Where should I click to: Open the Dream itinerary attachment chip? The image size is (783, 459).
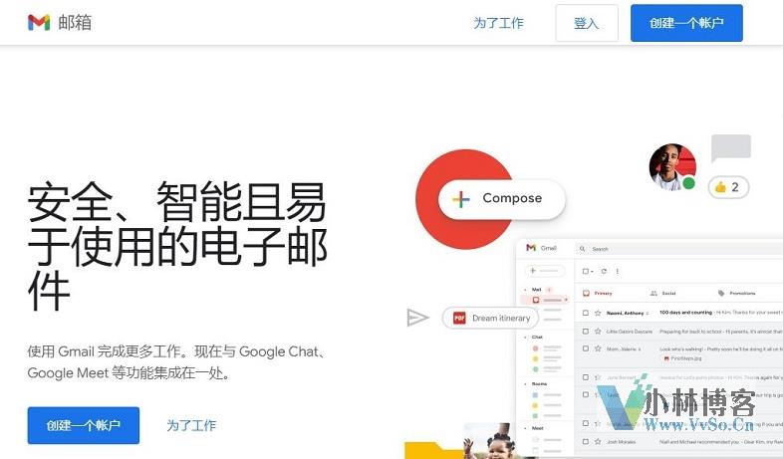(490, 318)
